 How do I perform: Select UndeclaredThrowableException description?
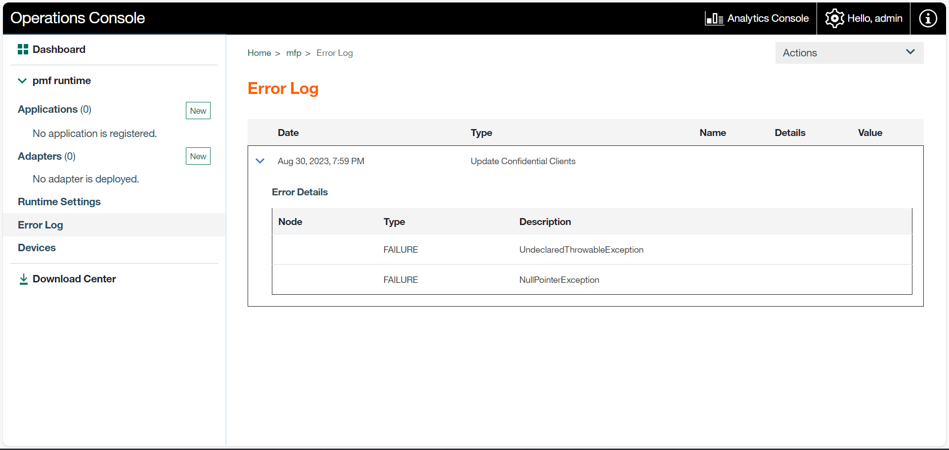pos(581,250)
